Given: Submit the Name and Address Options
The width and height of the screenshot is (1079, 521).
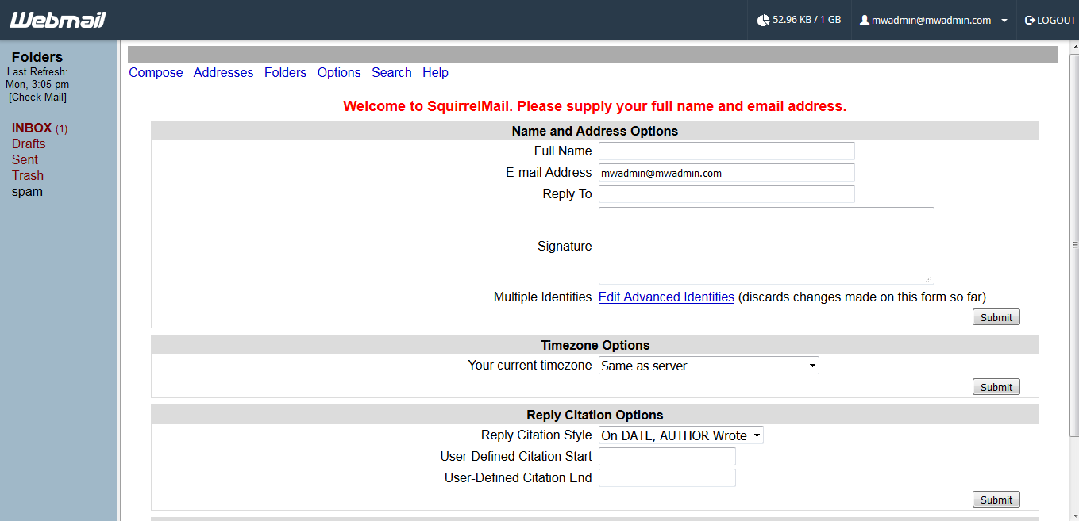Looking at the screenshot, I should [996, 317].
